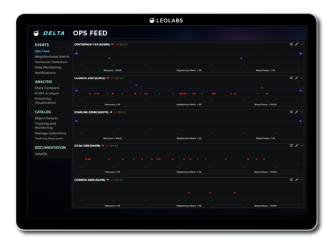Collapse the CENTISPACE-1 S11 card with minus
333x250 pixels.
(302, 44)
